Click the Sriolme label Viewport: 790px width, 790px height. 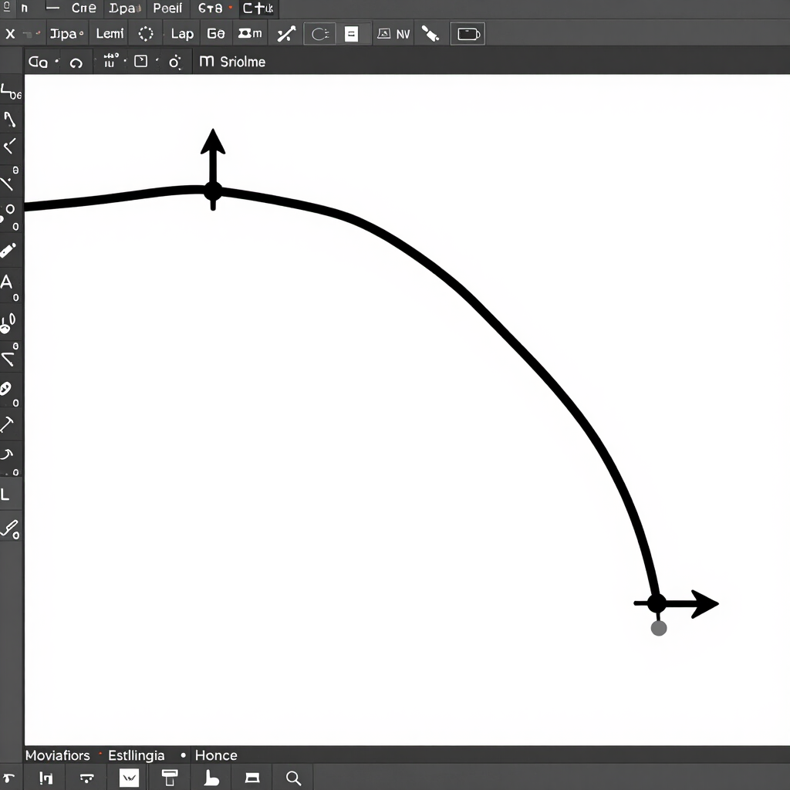(x=243, y=62)
